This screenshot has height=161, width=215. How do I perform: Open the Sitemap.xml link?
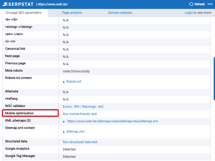(75, 132)
